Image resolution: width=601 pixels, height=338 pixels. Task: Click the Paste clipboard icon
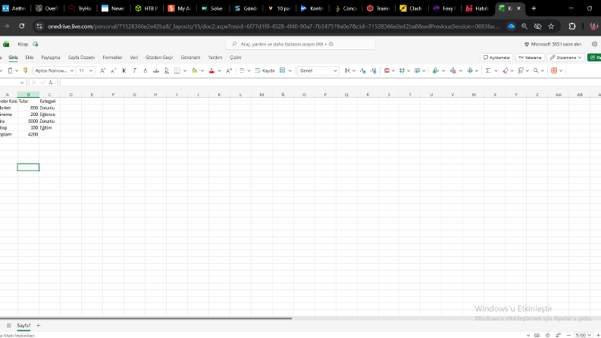click(11, 70)
